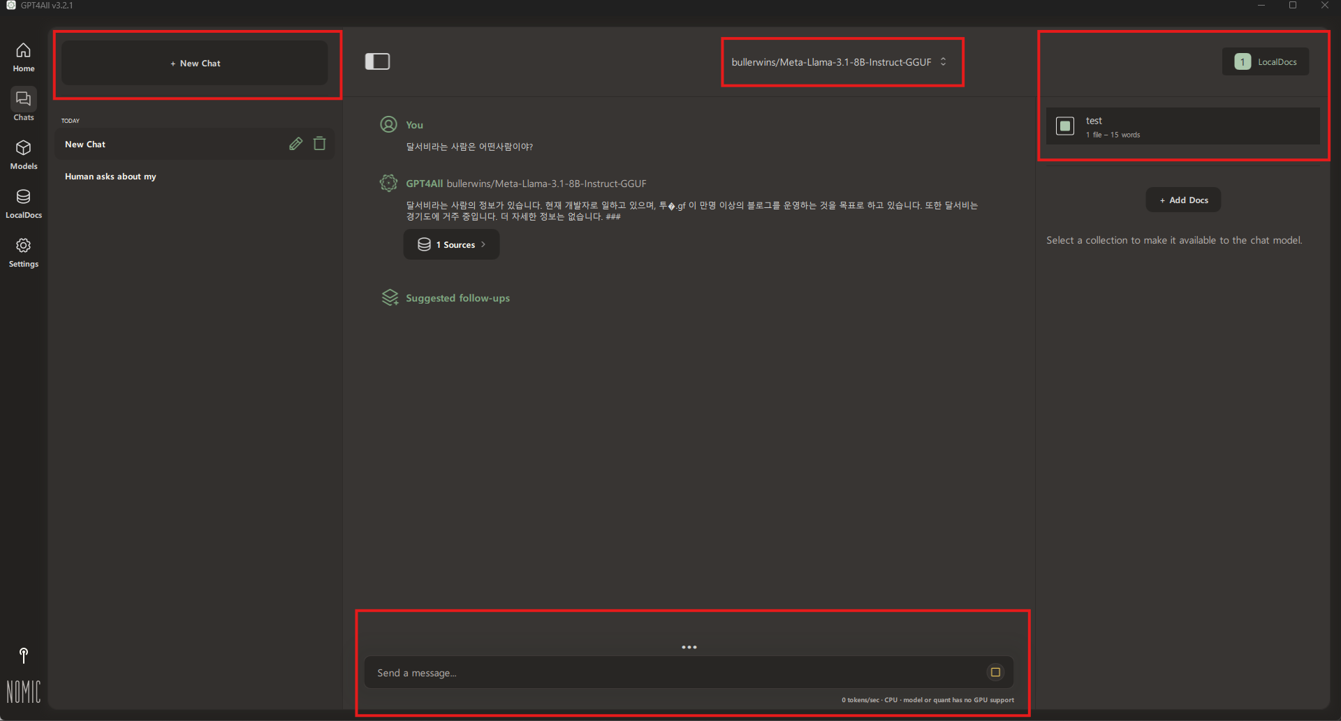This screenshot has width=1341, height=721.
Task: Check the 'test' collection checkbox
Action: tap(1065, 126)
